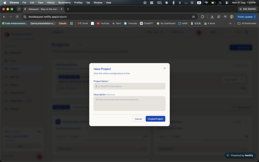Open the YouTube bookmark
This screenshot has width=259, height=162.
103,23
